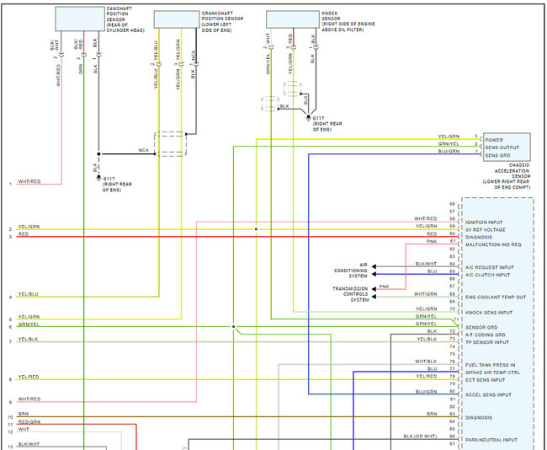Click the TRANSMISSION CONTROLS SYSTEM reference text

pyautogui.click(x=350, y=294)
